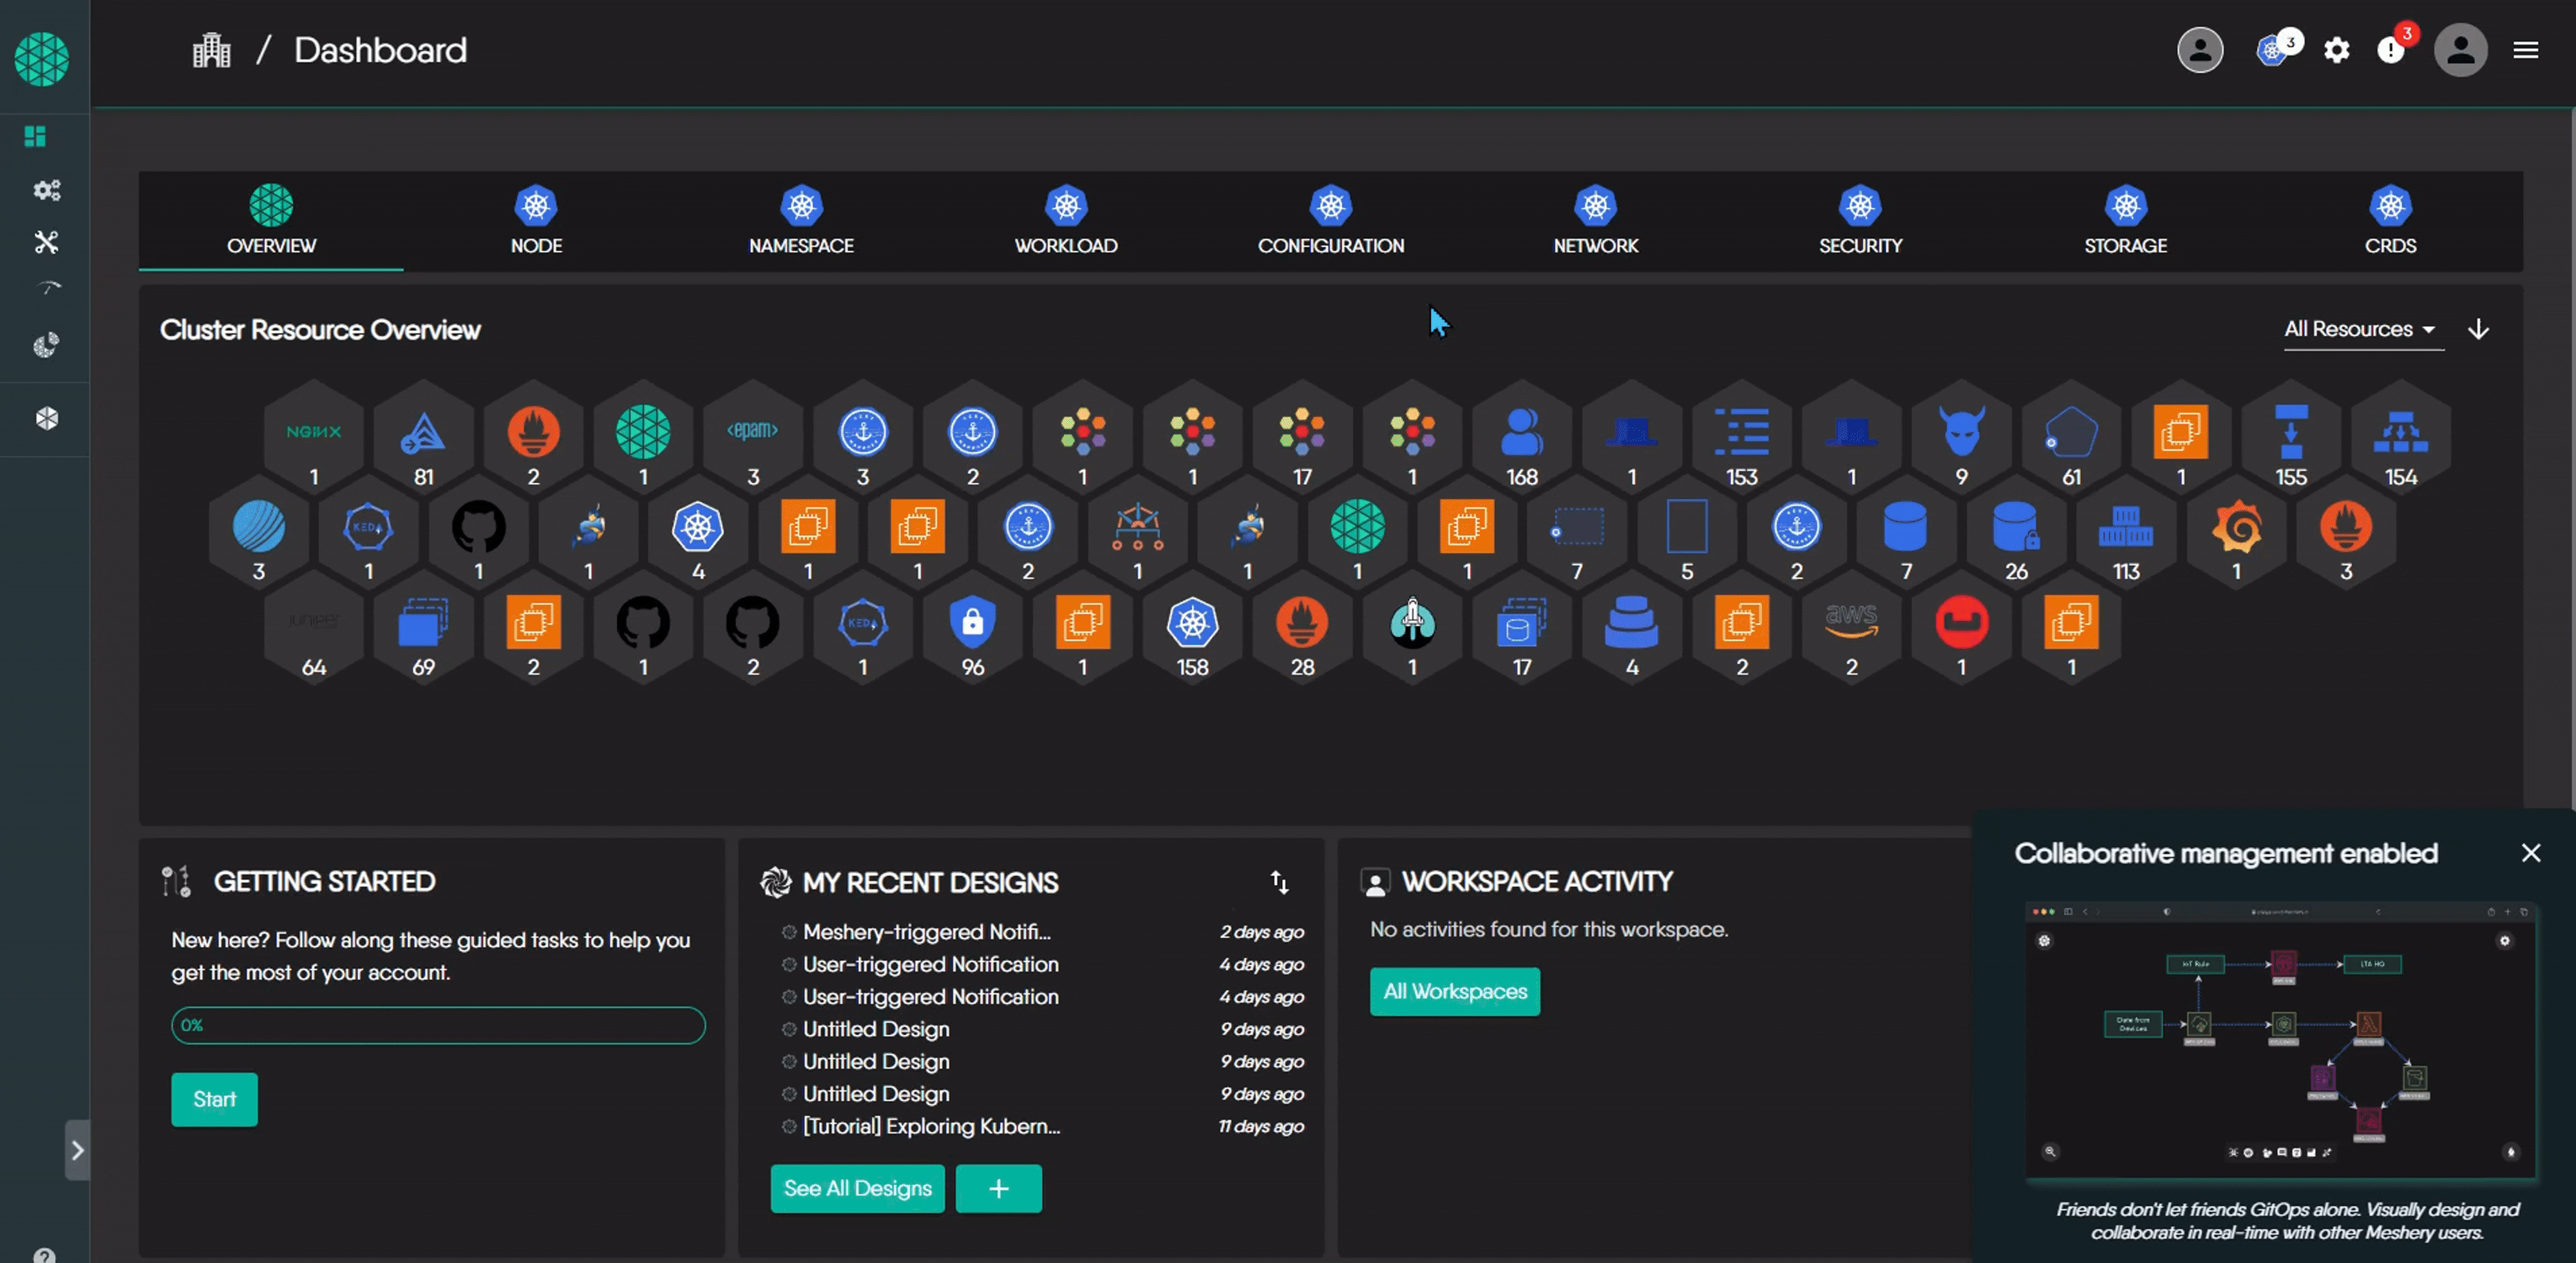Toggle sort order in My Recent Designs
Viewport: 2576px width, 1263px height.
tap(1279, 881)
